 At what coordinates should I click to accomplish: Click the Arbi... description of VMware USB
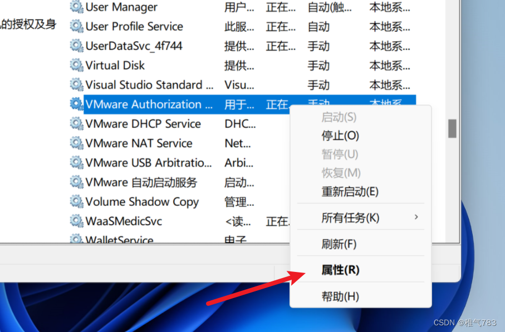click(x=239, y=163)
